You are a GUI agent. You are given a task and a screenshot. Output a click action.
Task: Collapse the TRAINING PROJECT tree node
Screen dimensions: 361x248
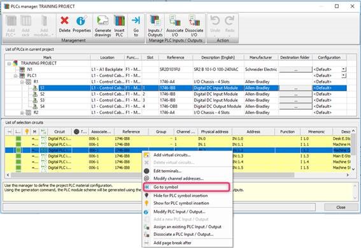9,64
